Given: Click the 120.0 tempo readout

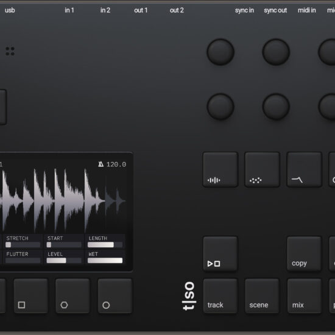Looking at the screenshot, I should pyautogui.click(x=116, y=164).
